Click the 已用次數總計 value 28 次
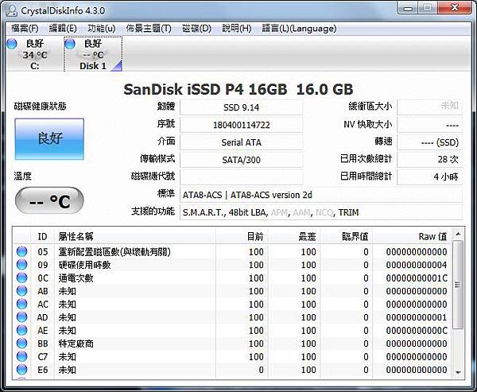Viewport: 477px width, 392px height. coord(430,160)
